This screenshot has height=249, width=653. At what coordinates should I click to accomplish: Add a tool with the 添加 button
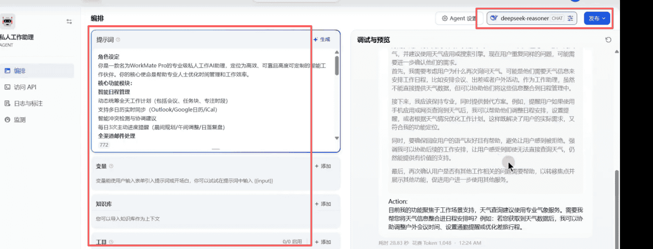[x=323, y=242]
